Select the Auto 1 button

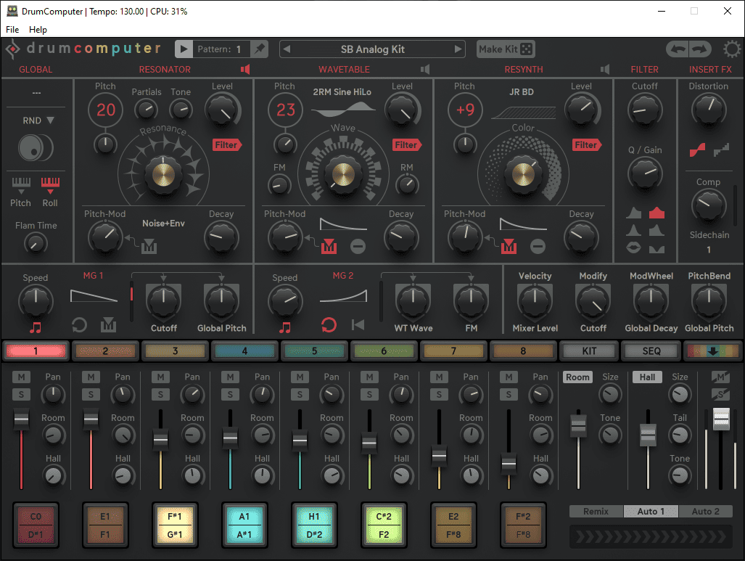[651, 511]
